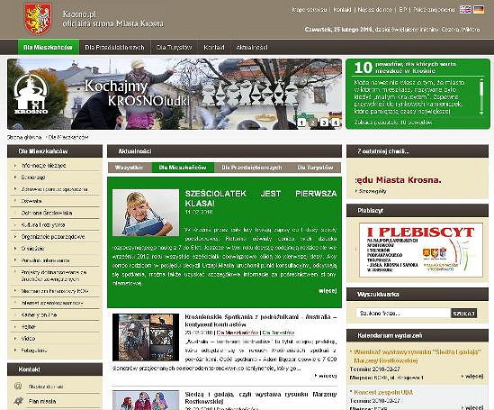
Task: Select the Dla Przedsiębiorczych news tab
Action: click(x=252, y=168)
